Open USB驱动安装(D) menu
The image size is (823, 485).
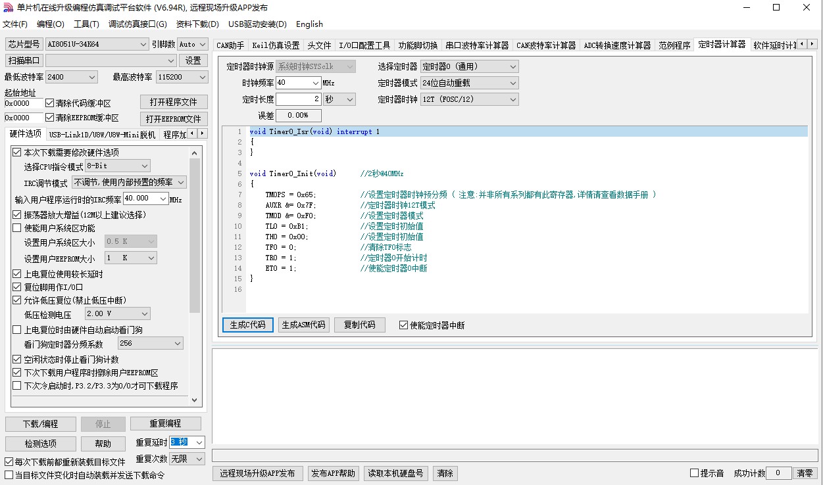pos(257,24)
